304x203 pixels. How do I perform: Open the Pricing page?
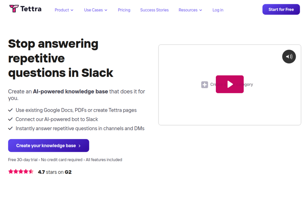point(124,10)
